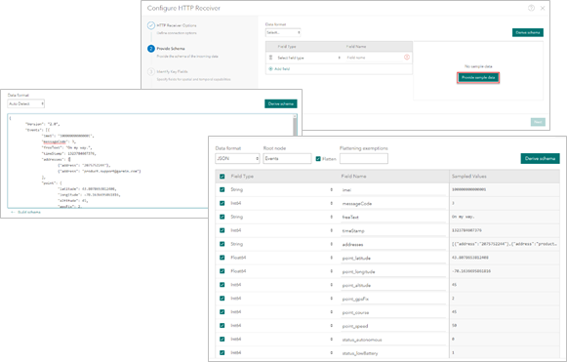This screenshot has height=362, width=567.
Task: Open help in Configure HTTP Receiver dialog
Action: [x=531, y=8]
